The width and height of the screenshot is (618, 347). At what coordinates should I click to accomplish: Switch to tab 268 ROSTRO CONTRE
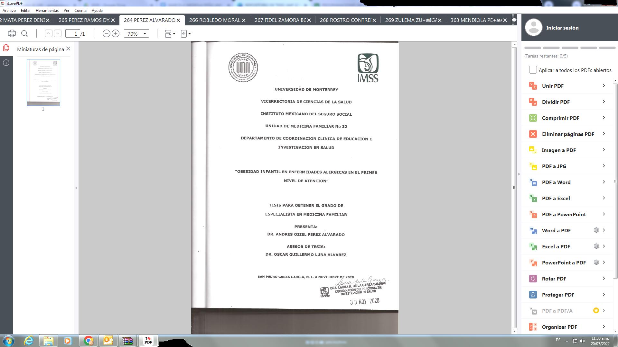(x=345, y=20)
